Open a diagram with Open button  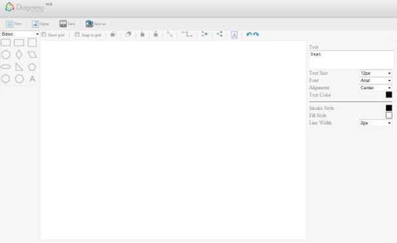tap(40, 24)
